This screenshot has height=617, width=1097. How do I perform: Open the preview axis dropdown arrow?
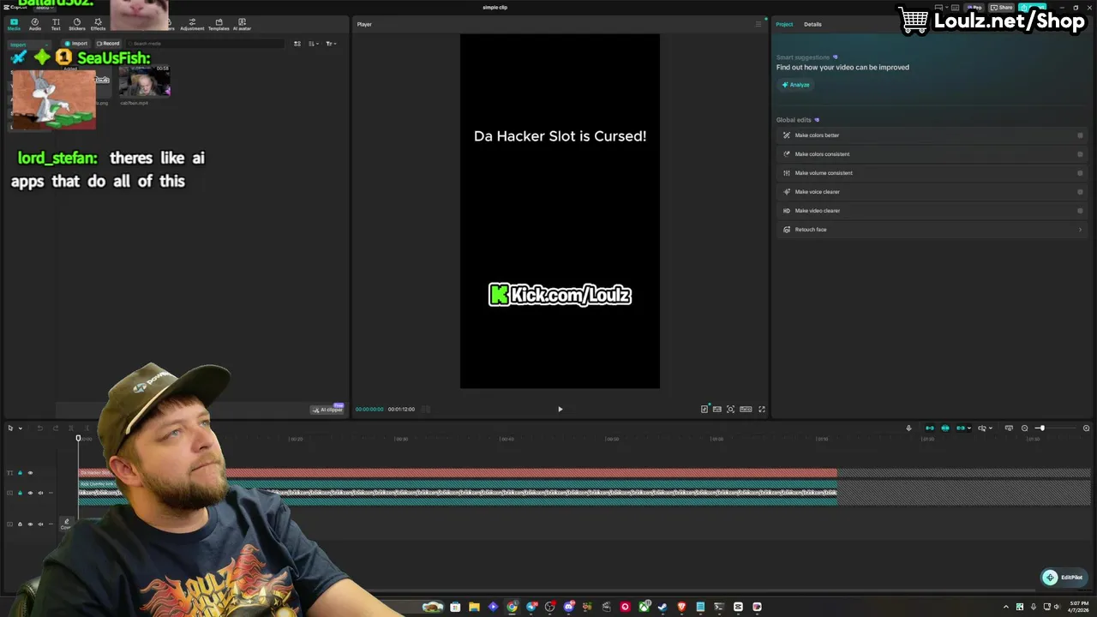click(991, 428)
